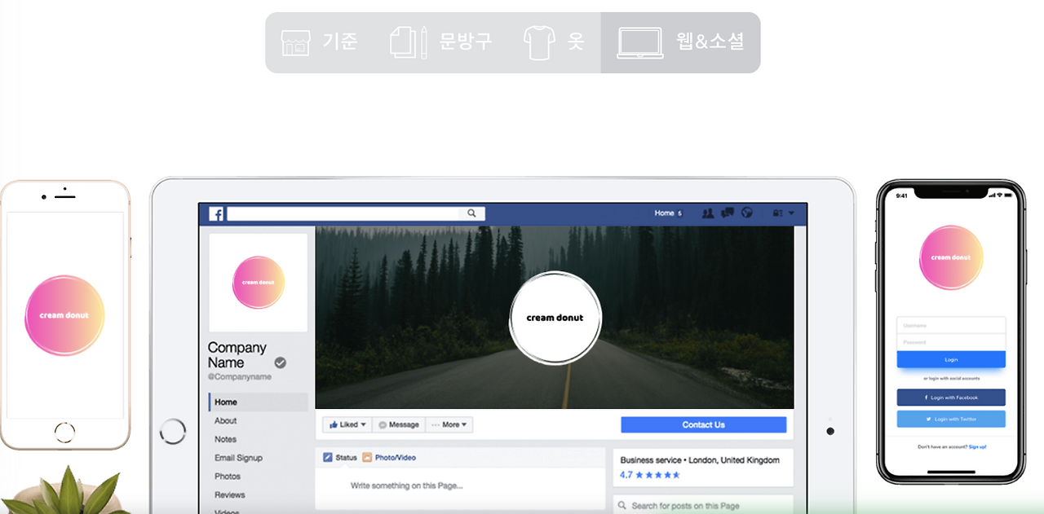Open the 옷 clothing tab
The image size is (1044, 514).
554,42
